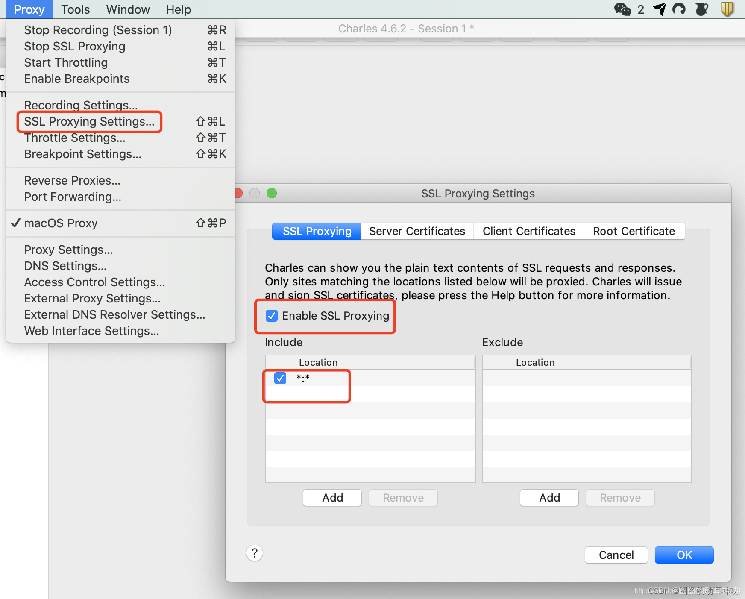Click Add under the Exclude list
The height and width of the screenshot is (599, 745).
(x=549, y=498)
